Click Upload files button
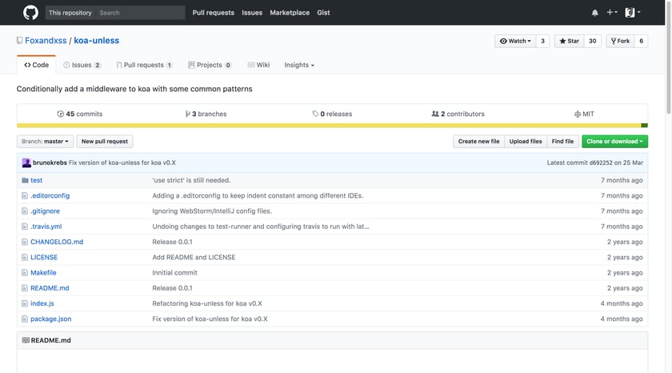 (526, 142)
